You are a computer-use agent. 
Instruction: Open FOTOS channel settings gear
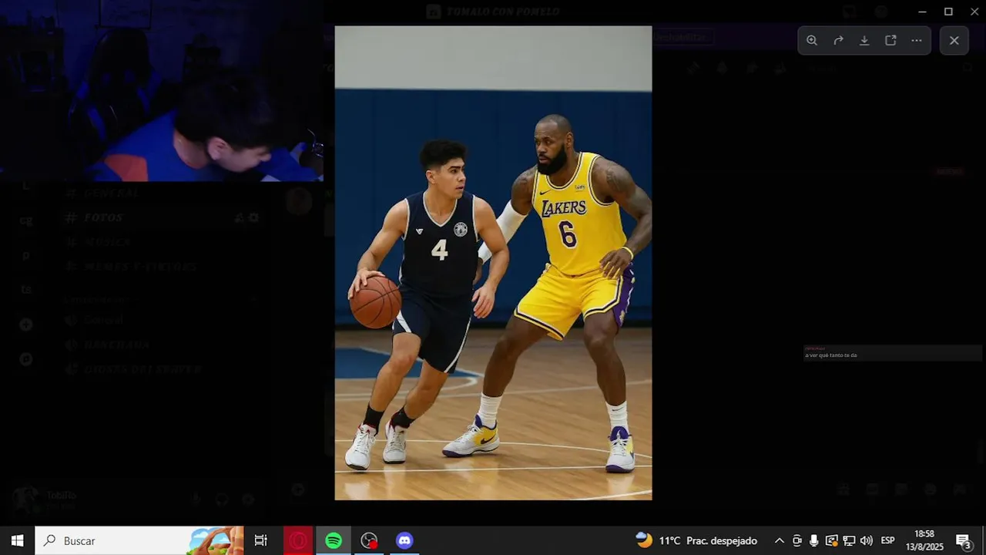[253, 218]
